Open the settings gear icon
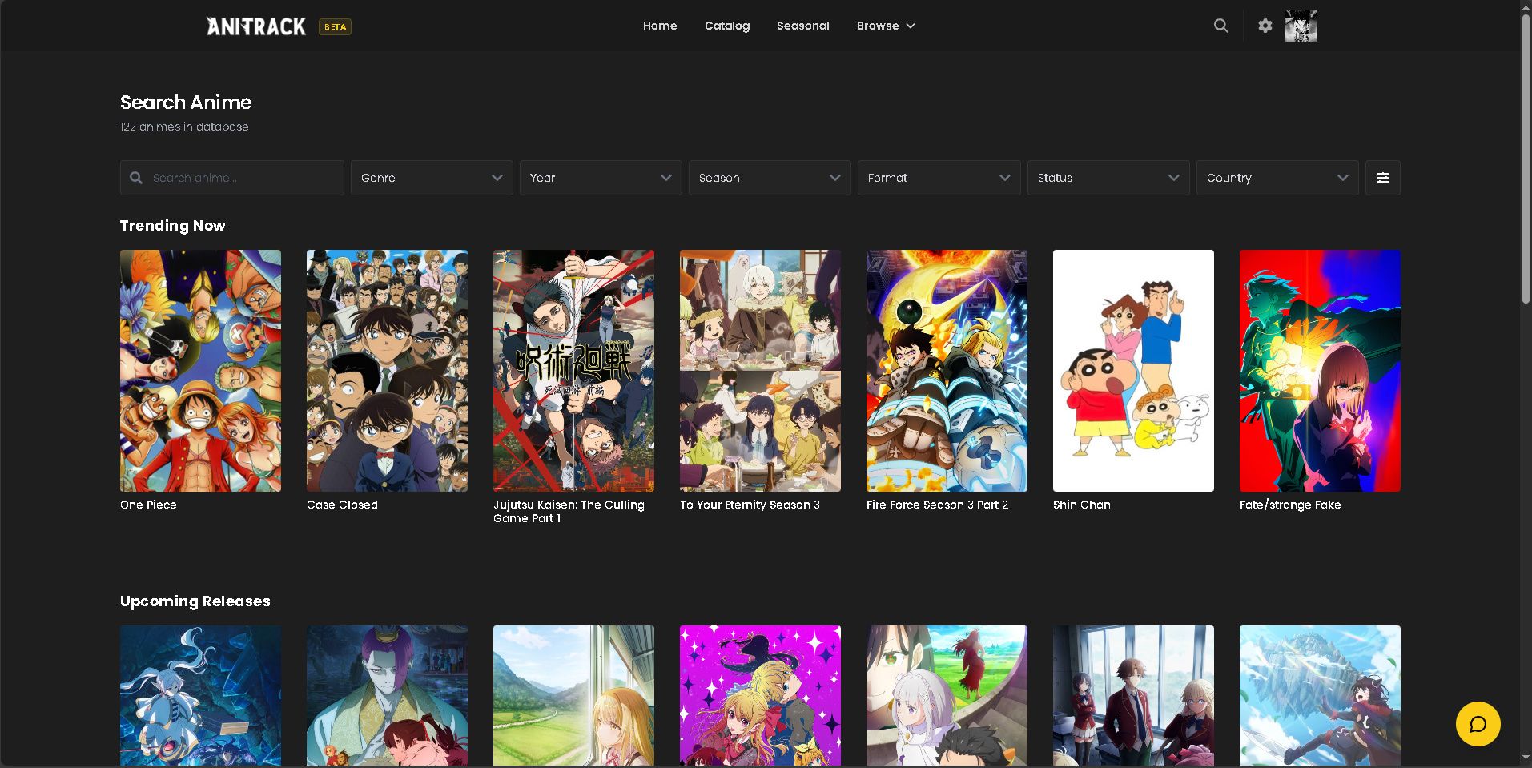 coord(1265,25)
